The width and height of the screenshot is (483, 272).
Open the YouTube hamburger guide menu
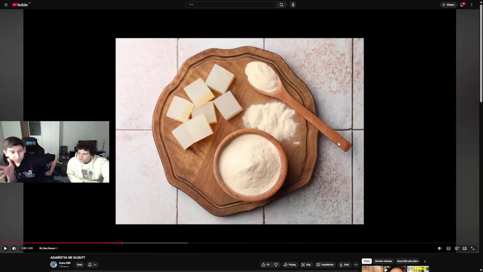(6, 5)
